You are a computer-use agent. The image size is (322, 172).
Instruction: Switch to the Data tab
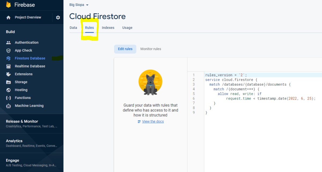(73, 28)
